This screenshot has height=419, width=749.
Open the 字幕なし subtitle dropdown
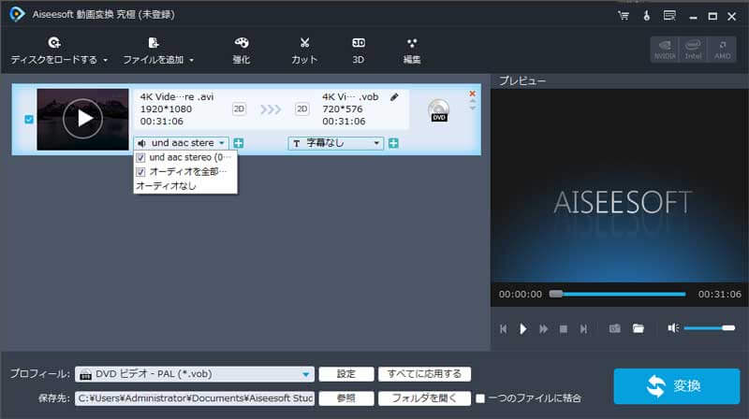pos(336,143)
